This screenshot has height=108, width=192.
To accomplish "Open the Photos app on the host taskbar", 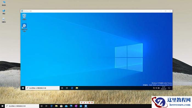I will point(71,106).
